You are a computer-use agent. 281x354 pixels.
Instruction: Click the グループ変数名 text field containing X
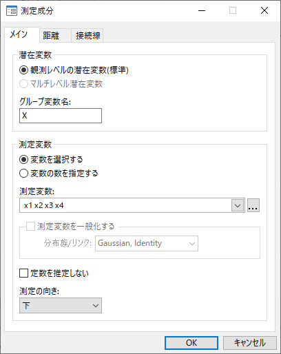[x=61, y=116]
